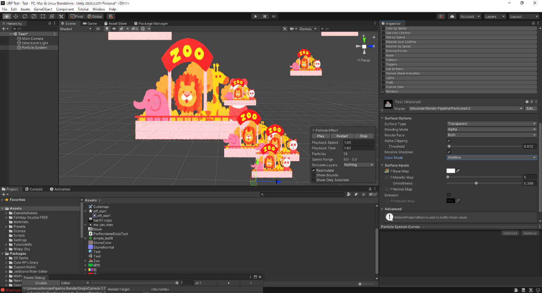Viewport: 542px width, 293px height.
Task: Enable the Color by Speed module
Action: pos(384,28)
